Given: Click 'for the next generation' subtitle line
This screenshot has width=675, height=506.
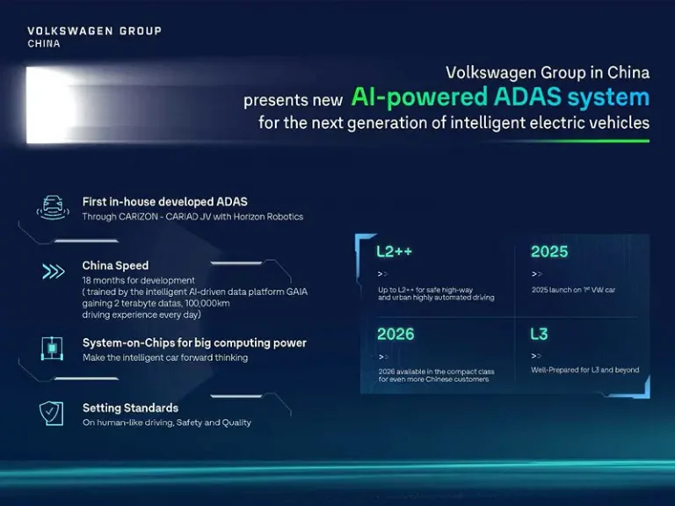Looking at the screenshot, I should point(454,123).
